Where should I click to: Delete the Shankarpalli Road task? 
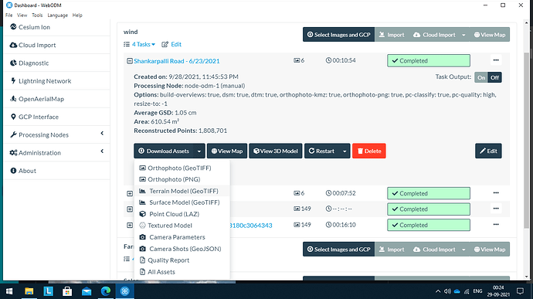tap(368, 151)
